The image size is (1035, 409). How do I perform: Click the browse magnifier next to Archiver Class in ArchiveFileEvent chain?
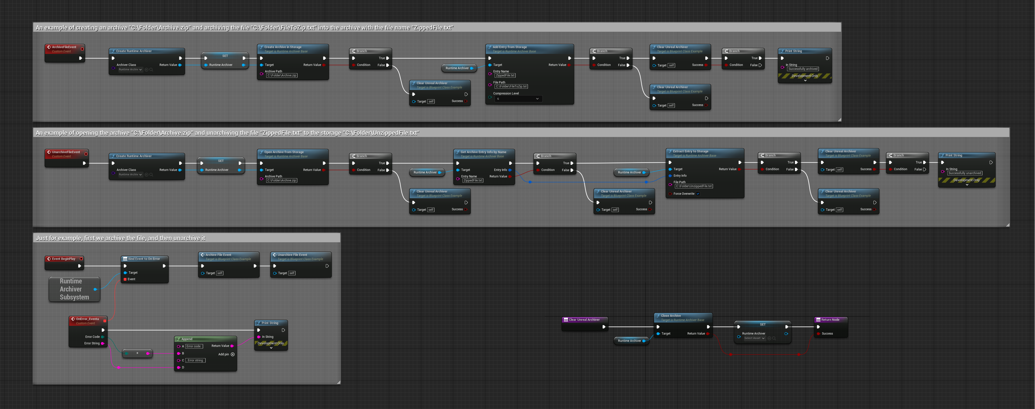(x=152, y=70)
